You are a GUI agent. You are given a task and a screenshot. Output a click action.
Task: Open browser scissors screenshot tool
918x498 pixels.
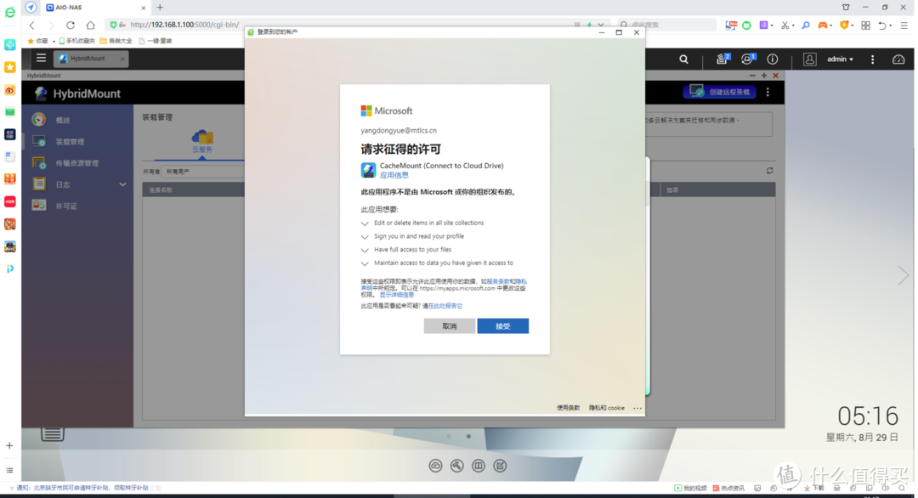pos(785,25)
